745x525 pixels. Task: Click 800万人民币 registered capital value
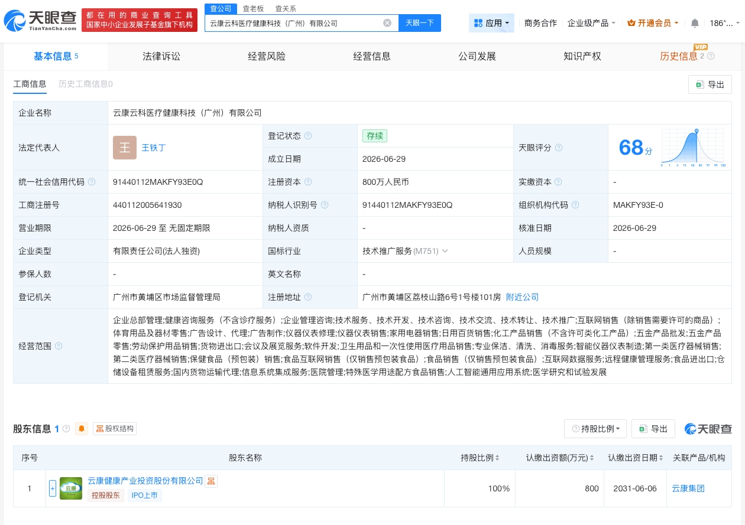(x=386, y=182)
